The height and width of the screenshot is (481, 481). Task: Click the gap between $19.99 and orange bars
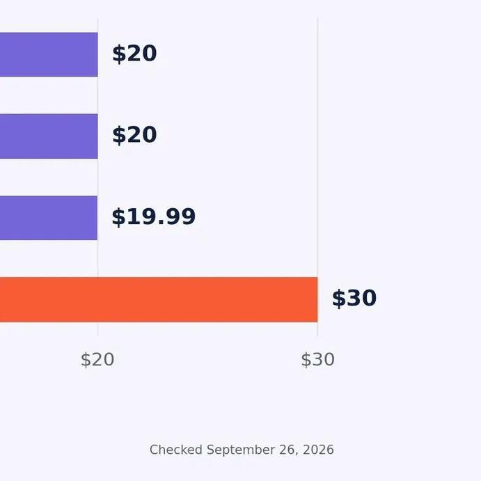pyautogui.click(x=49, y=259)
